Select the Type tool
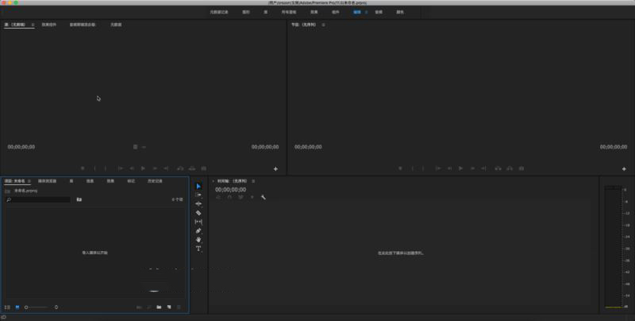 tap(198, 249)
